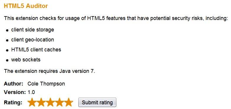Screen dimensions: 231x109
Task: Select the fifth rating star
Action: (69, 102)
